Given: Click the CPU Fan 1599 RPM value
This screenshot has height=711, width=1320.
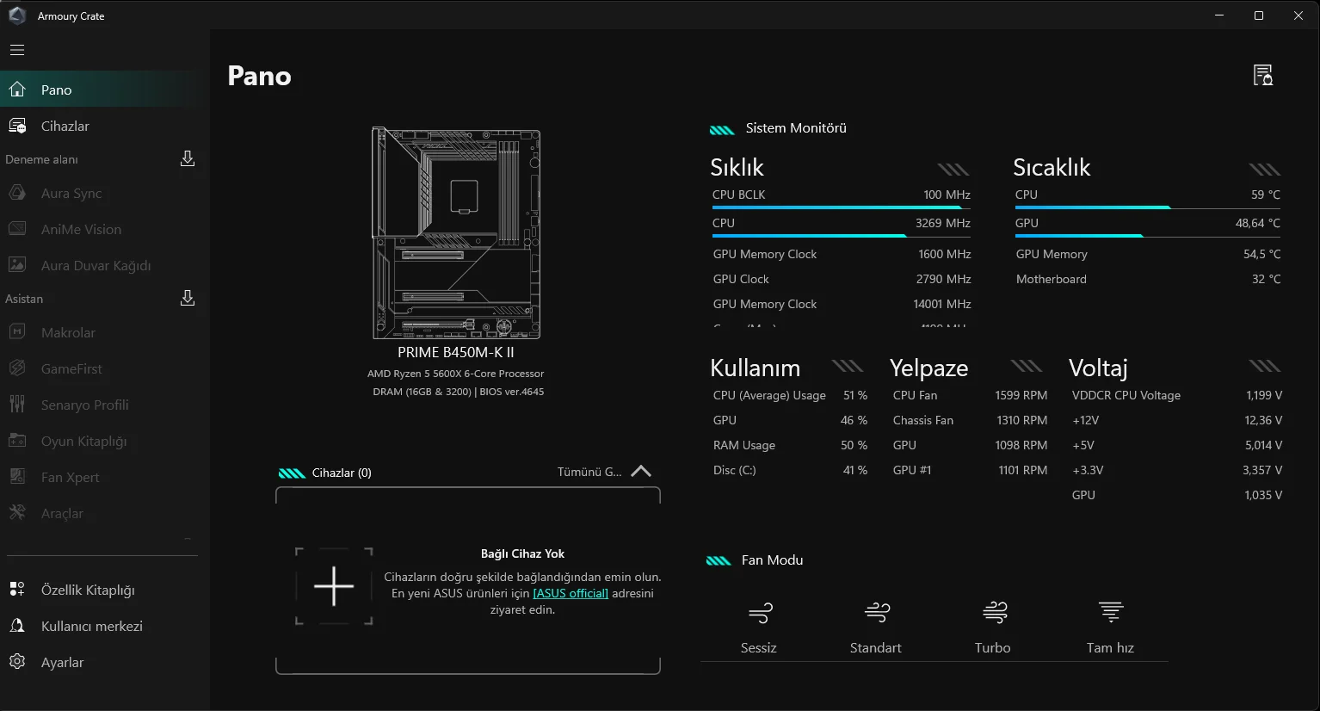Looking at the screenshot, I should [x=1021, y=395].
